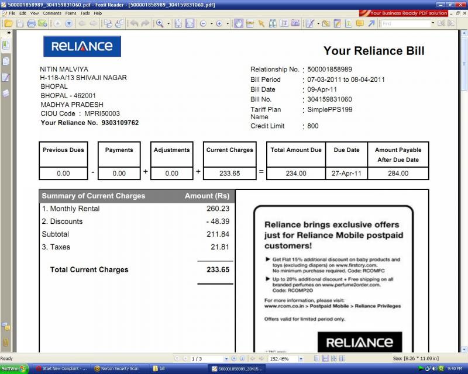468x374 pixels.
Task: Click the Fit Width toolbar icon
Action: click(190, 23)
